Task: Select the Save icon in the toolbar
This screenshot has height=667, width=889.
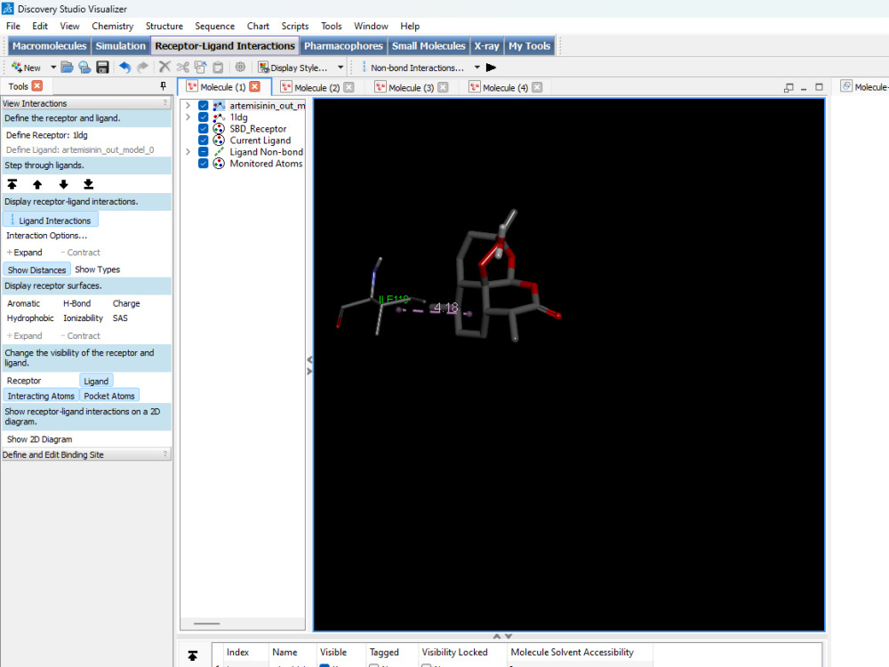Action: coord(102,67)
